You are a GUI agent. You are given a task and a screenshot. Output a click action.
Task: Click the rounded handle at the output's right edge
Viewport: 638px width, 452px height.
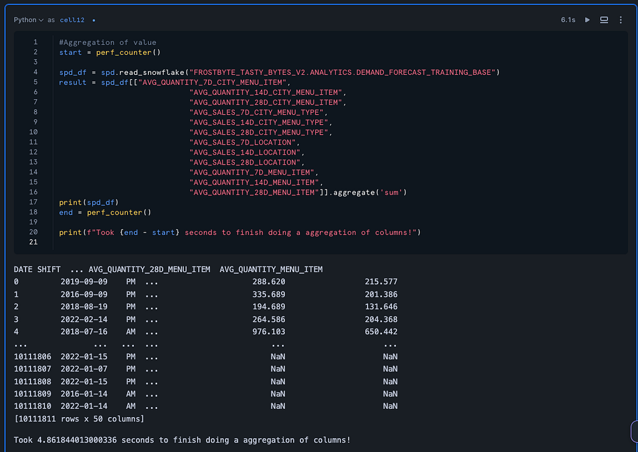pos(634,431)
